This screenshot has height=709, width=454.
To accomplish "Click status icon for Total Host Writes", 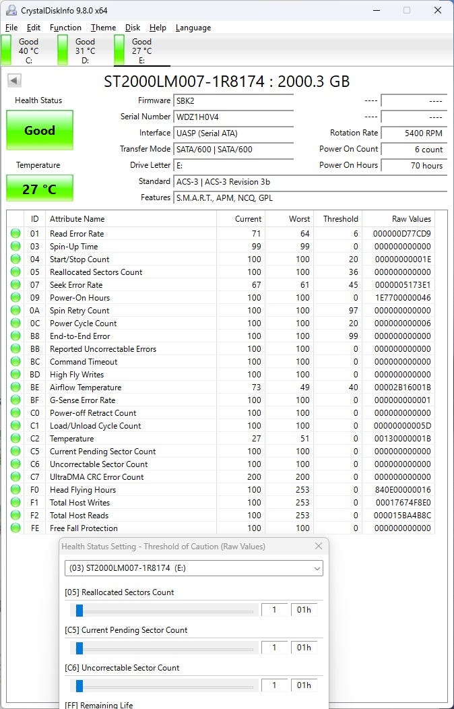I will (15, 502).
